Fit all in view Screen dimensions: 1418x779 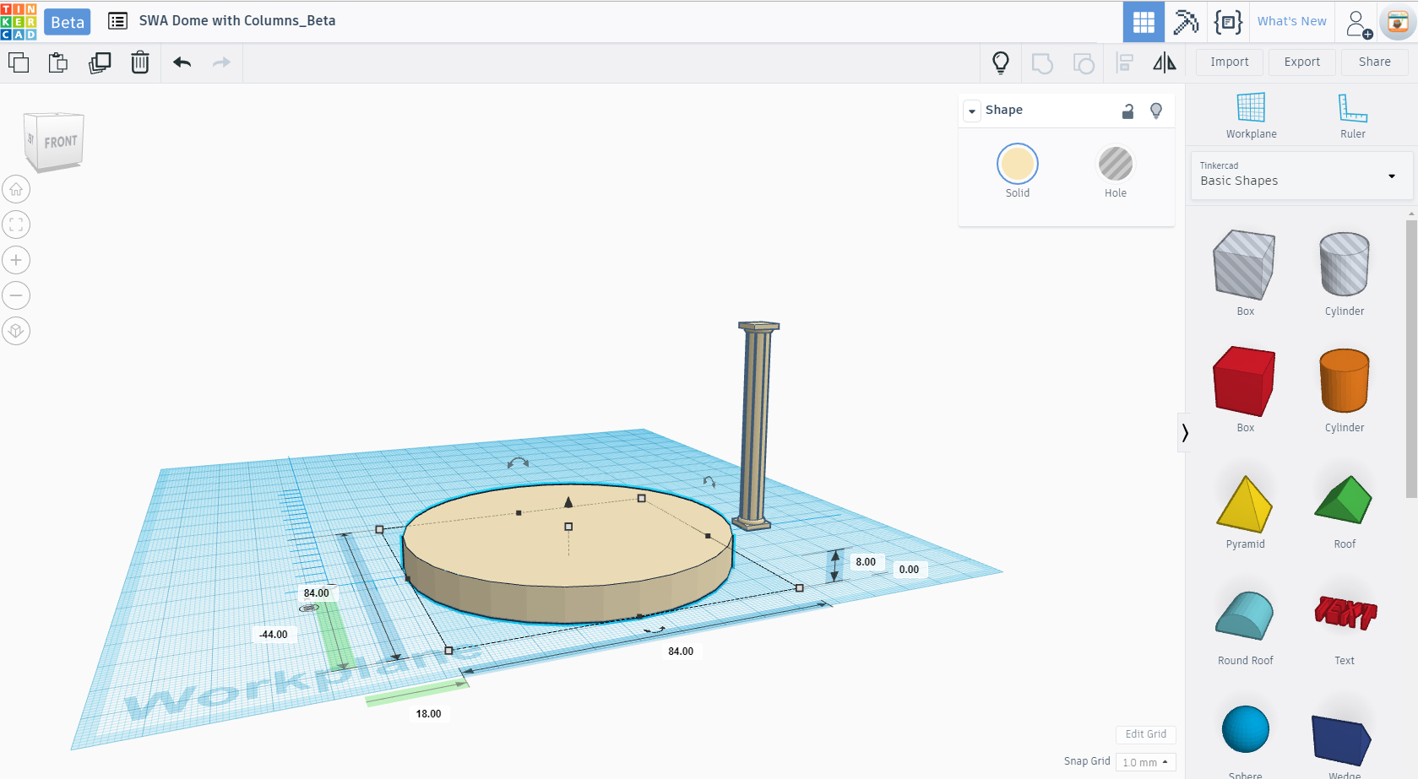(x=16, y=225)
